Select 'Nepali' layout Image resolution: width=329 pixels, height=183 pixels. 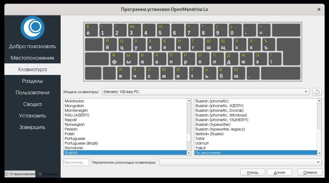[125, 120]
